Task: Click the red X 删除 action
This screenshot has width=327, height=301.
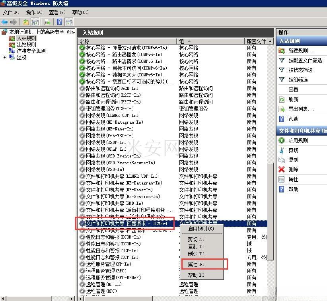Action: [282, 169]
